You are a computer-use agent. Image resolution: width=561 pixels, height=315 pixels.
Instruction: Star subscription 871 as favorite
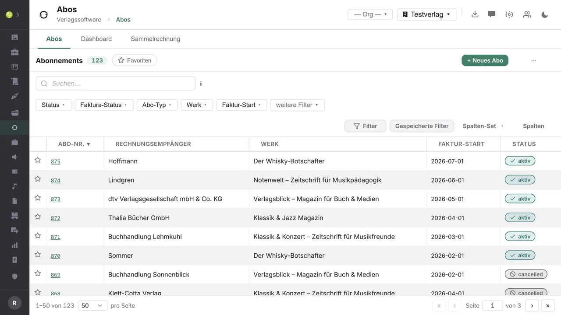(38, 235)
